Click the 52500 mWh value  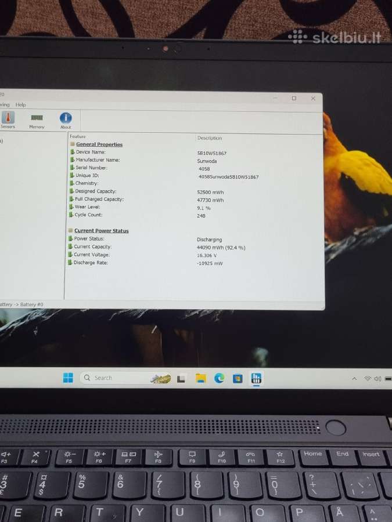(210, 193)
